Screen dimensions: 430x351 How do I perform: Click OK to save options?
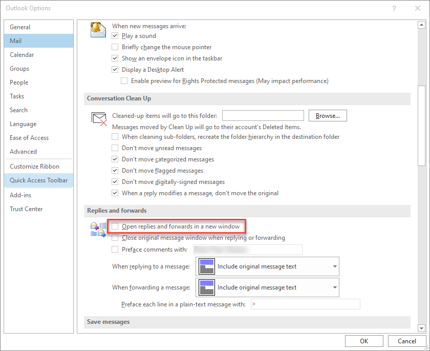click(364, 341)
